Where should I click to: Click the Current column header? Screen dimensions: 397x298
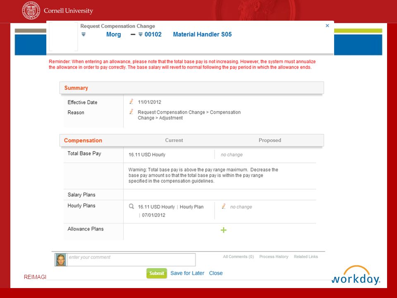point(174,140)
